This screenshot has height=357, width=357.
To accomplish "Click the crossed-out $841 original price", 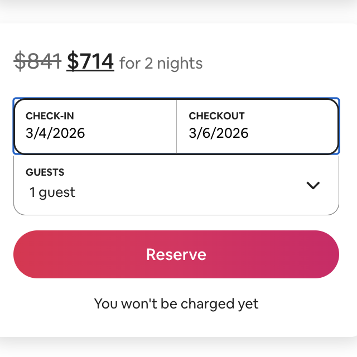I will [x=37, y=61].
